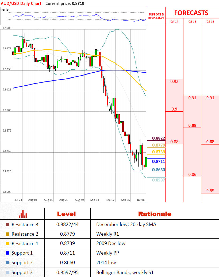Click the Resistance 3 maroon color square
The height and width of the screenshot is (277, 219).
coord(7,225)
